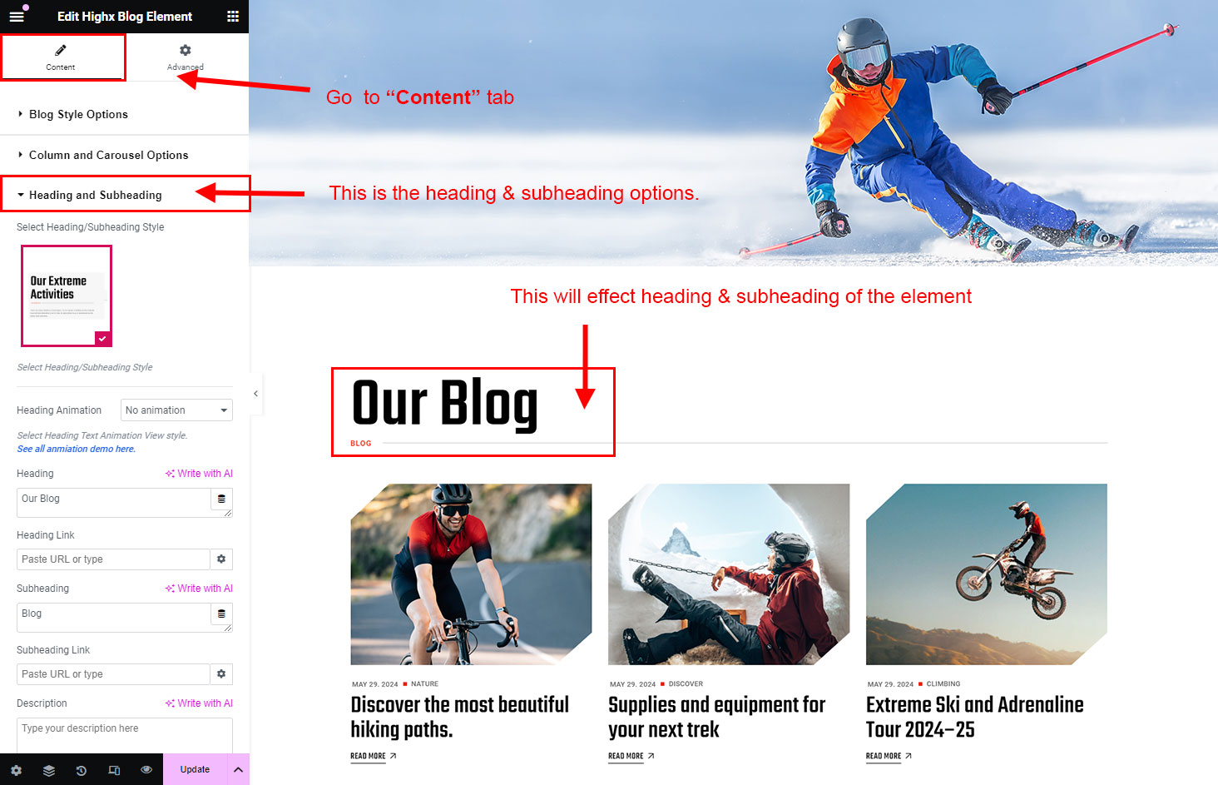
Task: Open the See all animation demo here link
Action: (76, 449)
